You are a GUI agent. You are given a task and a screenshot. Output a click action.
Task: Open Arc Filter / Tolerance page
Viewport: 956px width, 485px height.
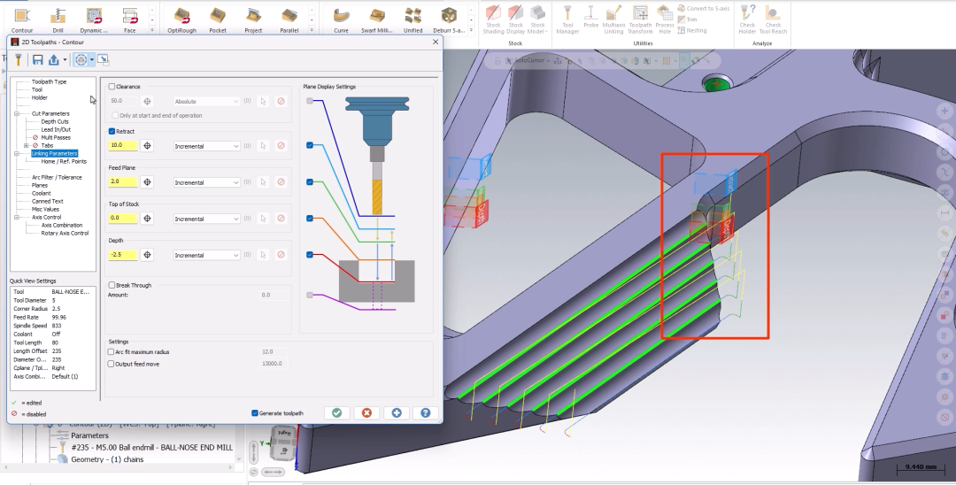coord(57,177)
